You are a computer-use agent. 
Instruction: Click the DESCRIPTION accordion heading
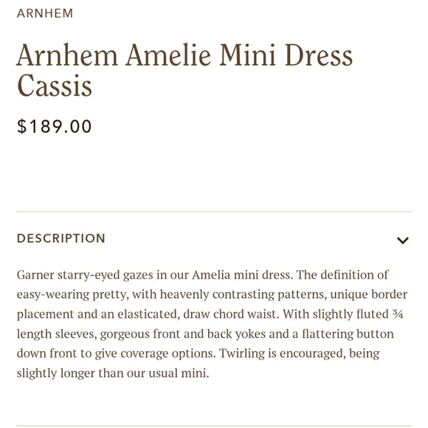(x=61, y=238)
